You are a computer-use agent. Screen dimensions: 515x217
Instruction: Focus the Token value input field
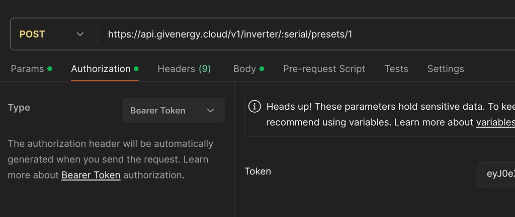[x=498, y=174]
